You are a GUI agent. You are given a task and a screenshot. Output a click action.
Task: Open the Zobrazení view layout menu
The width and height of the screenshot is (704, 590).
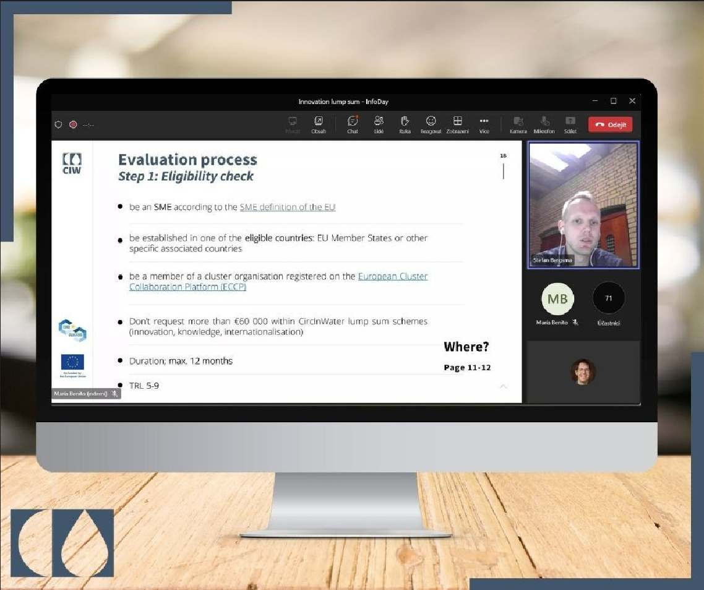tap(458, 124)
